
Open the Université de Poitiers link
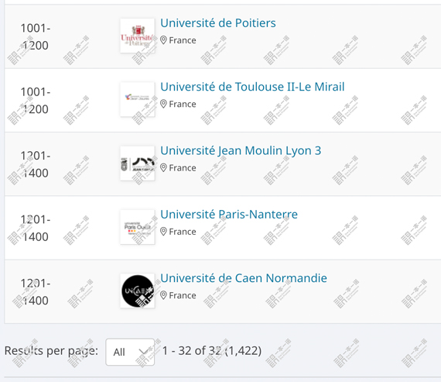pos(218,23)
